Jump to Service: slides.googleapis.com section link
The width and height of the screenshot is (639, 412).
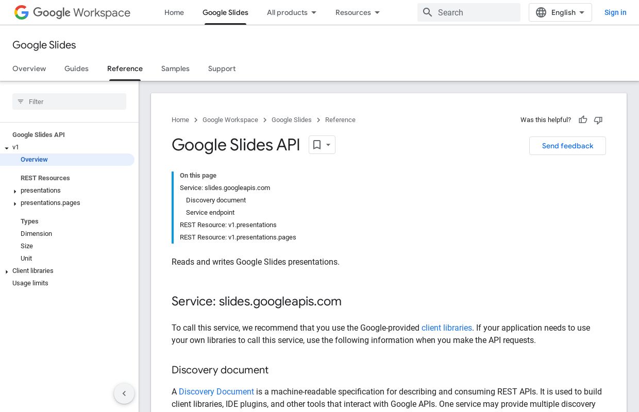(x=225, y=188)
